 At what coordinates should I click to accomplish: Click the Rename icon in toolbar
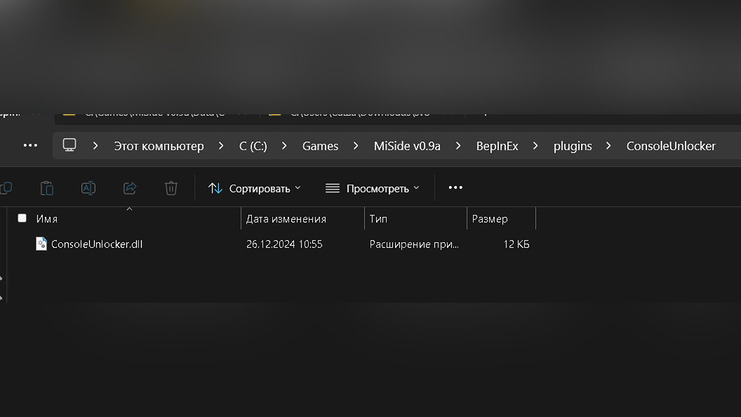pos(88,188)
